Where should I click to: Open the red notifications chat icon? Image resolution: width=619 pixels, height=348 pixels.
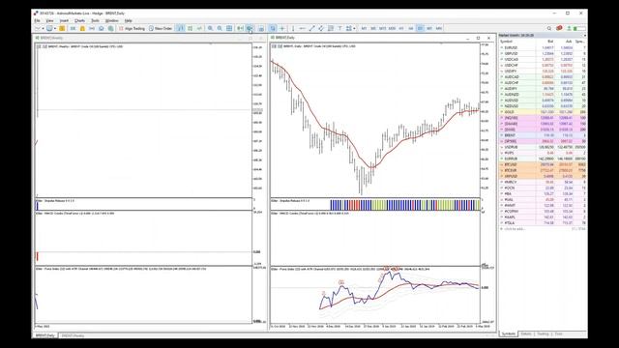(559, 28)
